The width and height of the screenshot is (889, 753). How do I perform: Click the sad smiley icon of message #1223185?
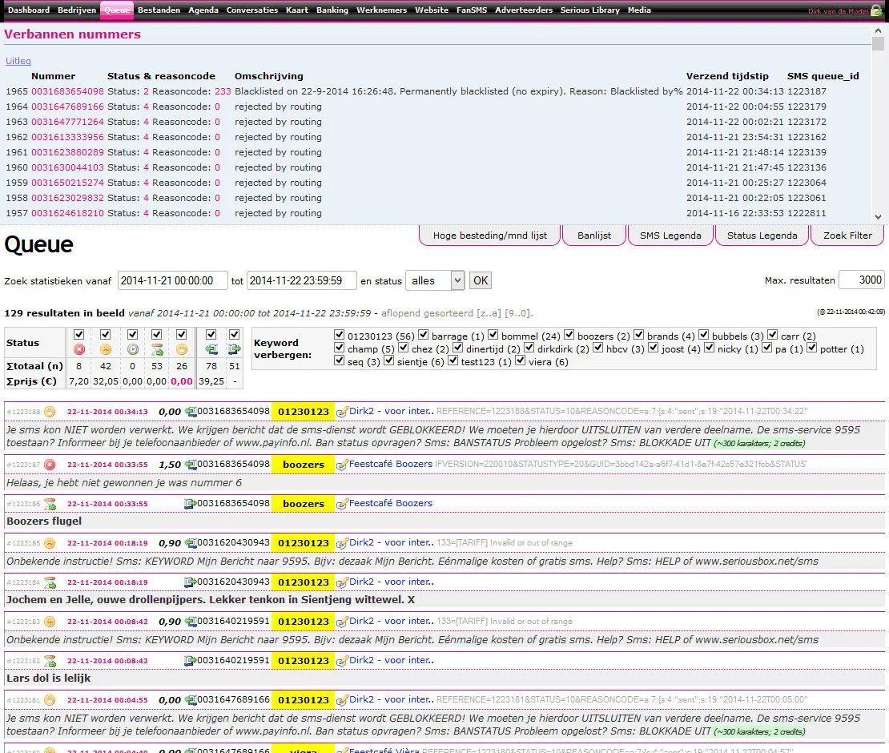(x=50, y=542)
